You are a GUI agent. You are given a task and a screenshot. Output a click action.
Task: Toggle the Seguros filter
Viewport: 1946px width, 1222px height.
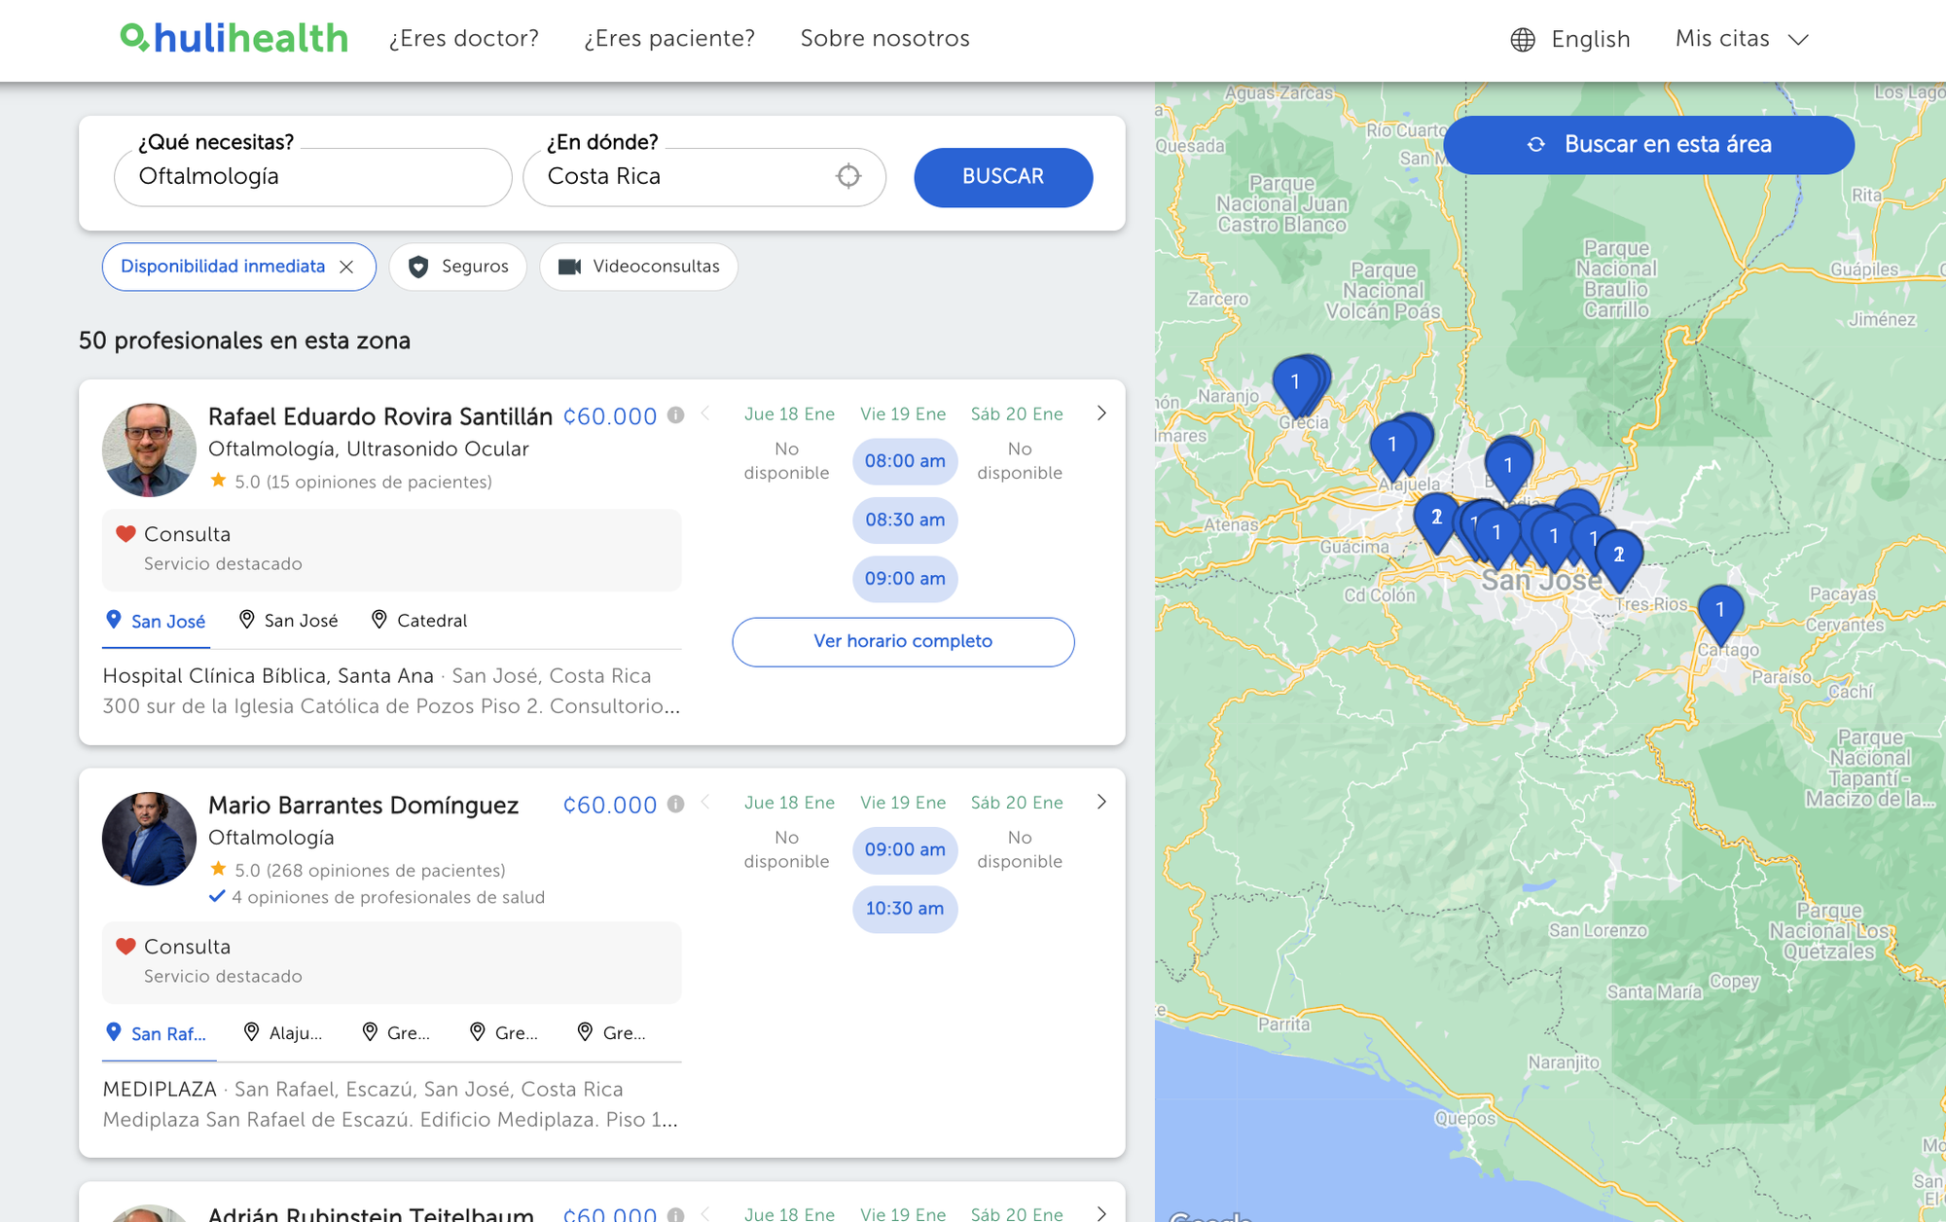[x=458, y=267]
